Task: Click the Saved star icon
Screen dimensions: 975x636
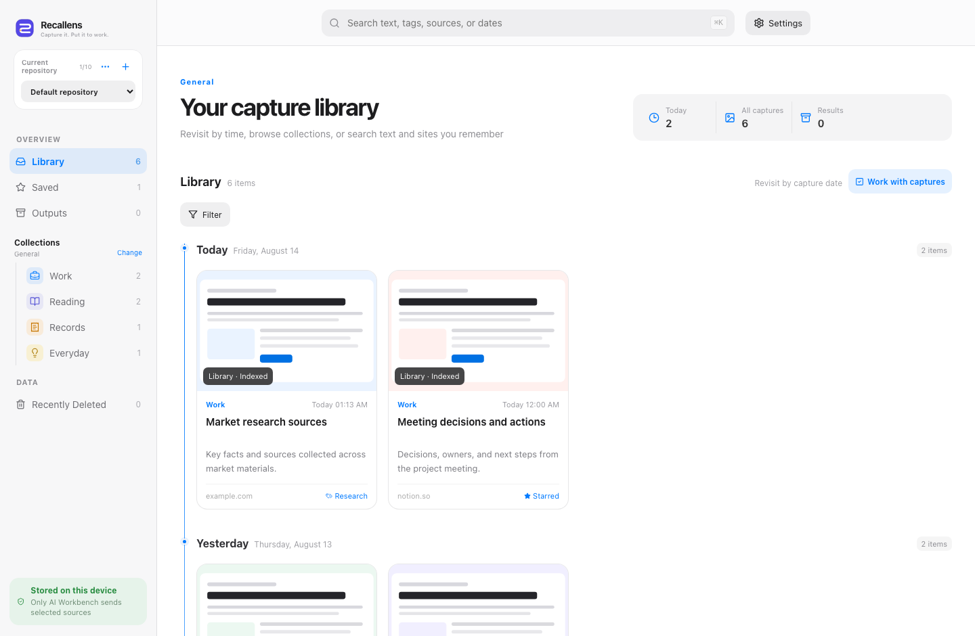Action: click(20, 187)
